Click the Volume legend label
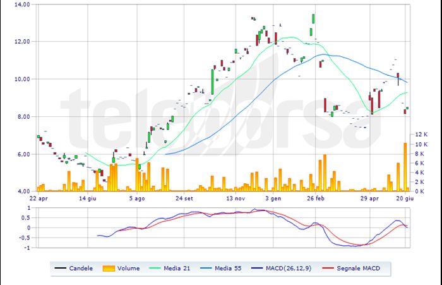 pyautogui.click(x=128, y=269)
